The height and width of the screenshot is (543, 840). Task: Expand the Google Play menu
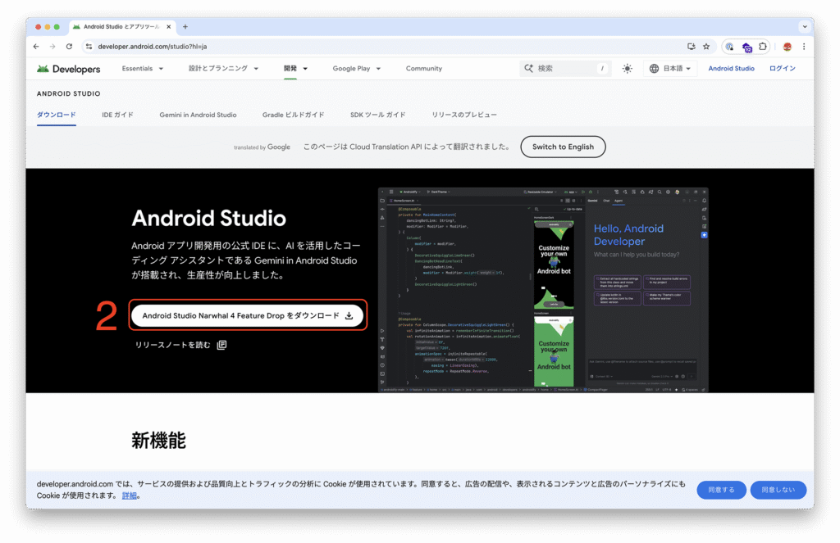tap(356, 69)
